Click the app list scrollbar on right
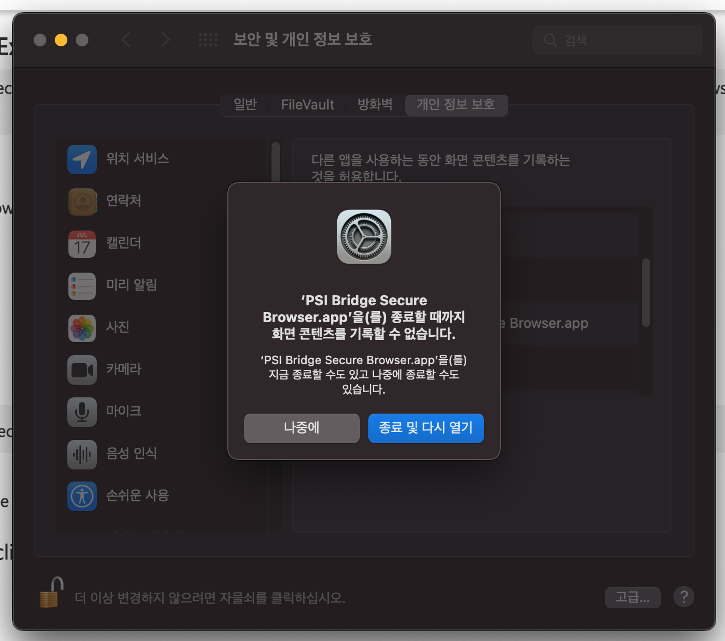 point(646,293)
